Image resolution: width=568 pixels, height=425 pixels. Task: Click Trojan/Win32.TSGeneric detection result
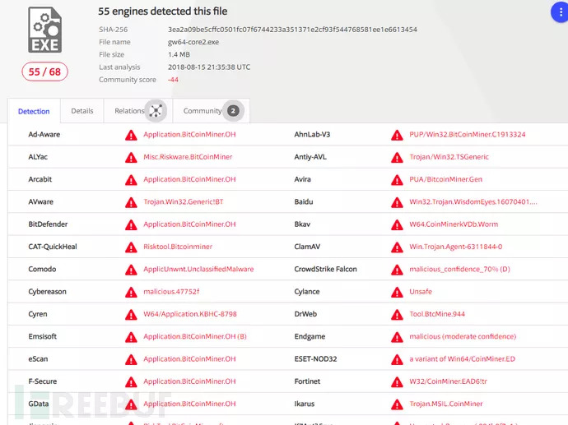click(x=449, y=157)
